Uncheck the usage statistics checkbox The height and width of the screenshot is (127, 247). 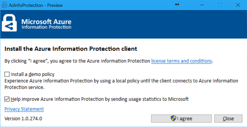click(x=7, y=99)
